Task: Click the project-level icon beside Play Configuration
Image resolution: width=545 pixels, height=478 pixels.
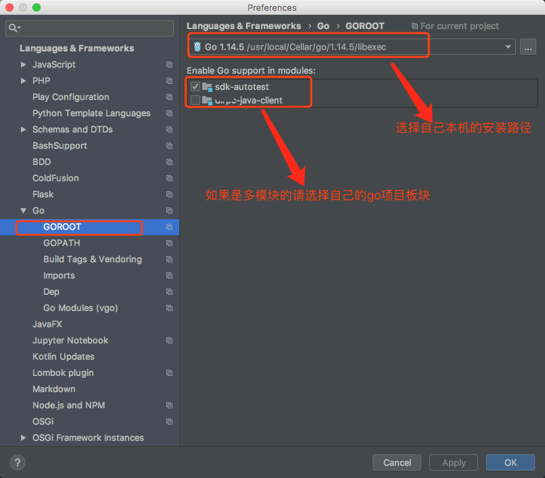Action: [x=169, y=97]
